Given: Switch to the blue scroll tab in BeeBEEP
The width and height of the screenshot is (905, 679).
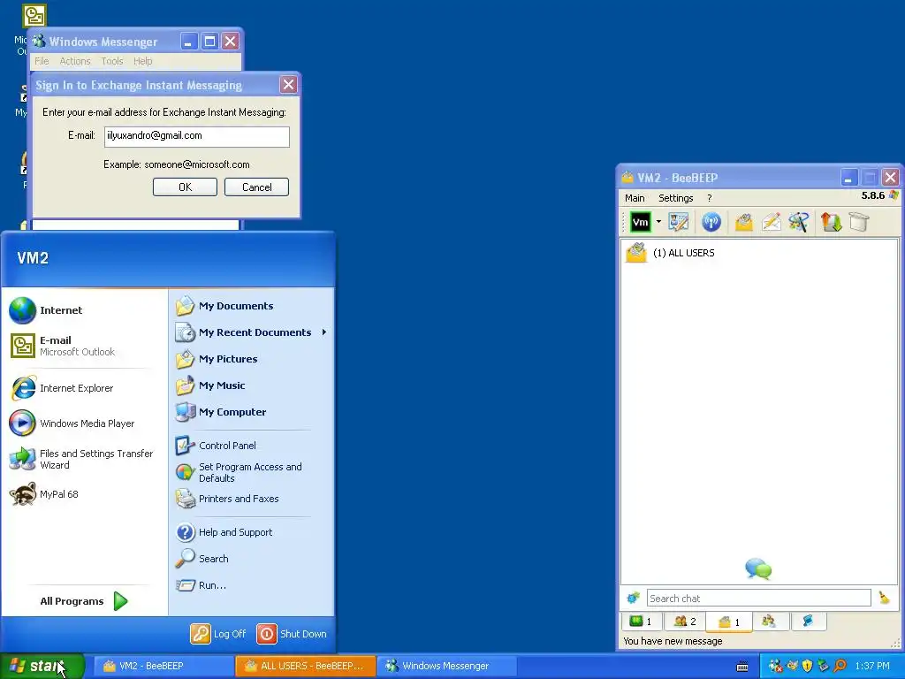Looking at the screenshot, I should (808, 622).
